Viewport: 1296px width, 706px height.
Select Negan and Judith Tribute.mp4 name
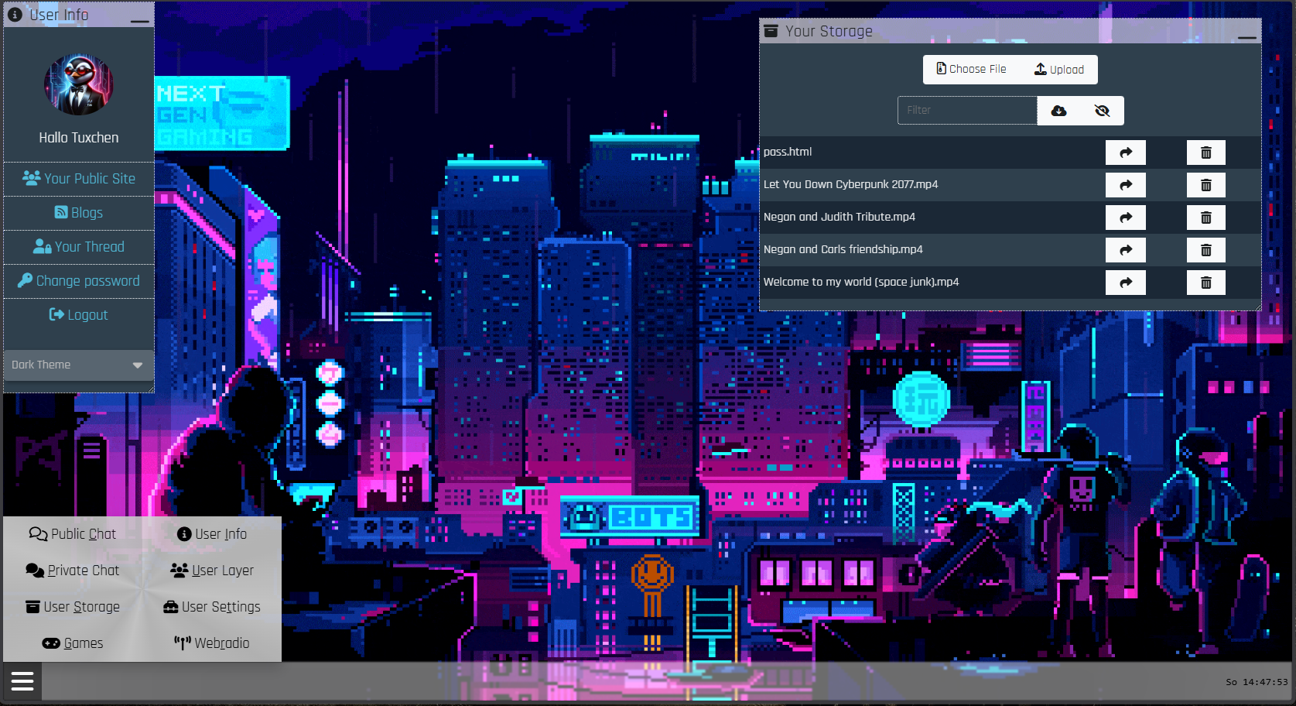click(x=839, y=217)
